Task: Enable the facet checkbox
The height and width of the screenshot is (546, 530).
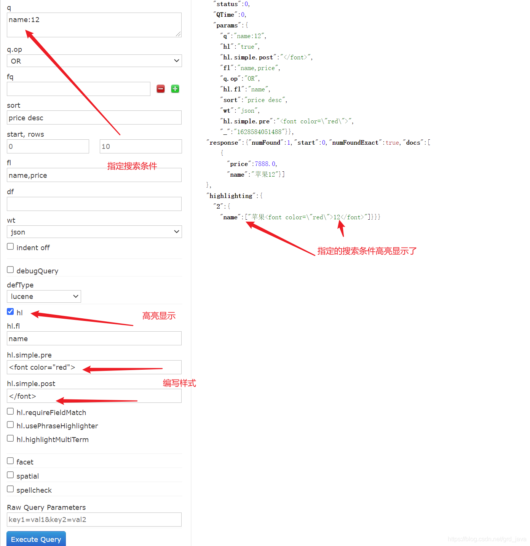Action: click(10, 461)
